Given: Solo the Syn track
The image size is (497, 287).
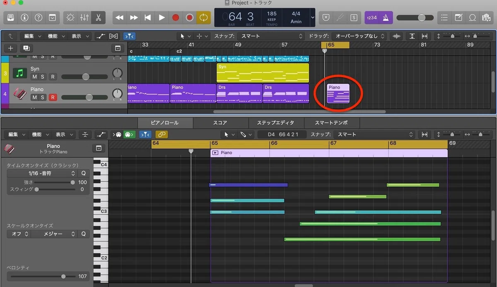Looking at the screenshot, I should [x=43, y=77].
